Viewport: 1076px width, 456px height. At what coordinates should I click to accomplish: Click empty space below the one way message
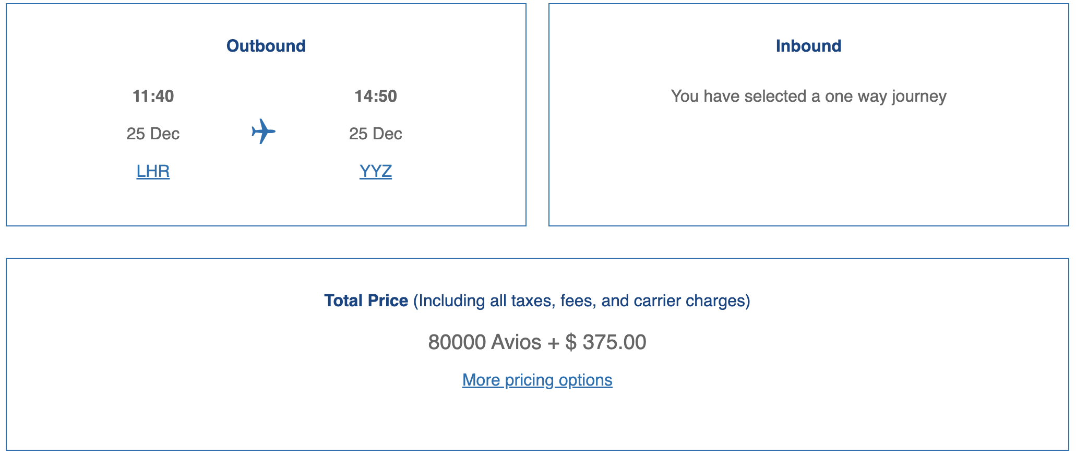click(808, 167)
